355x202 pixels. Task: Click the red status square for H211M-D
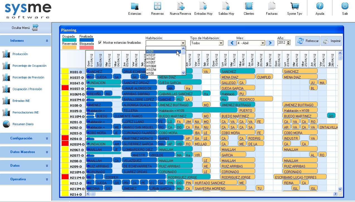coord(65,177)
